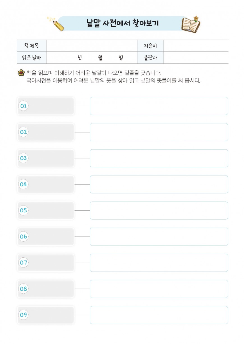Select the 05 number badge

click(x=23, y=210)
